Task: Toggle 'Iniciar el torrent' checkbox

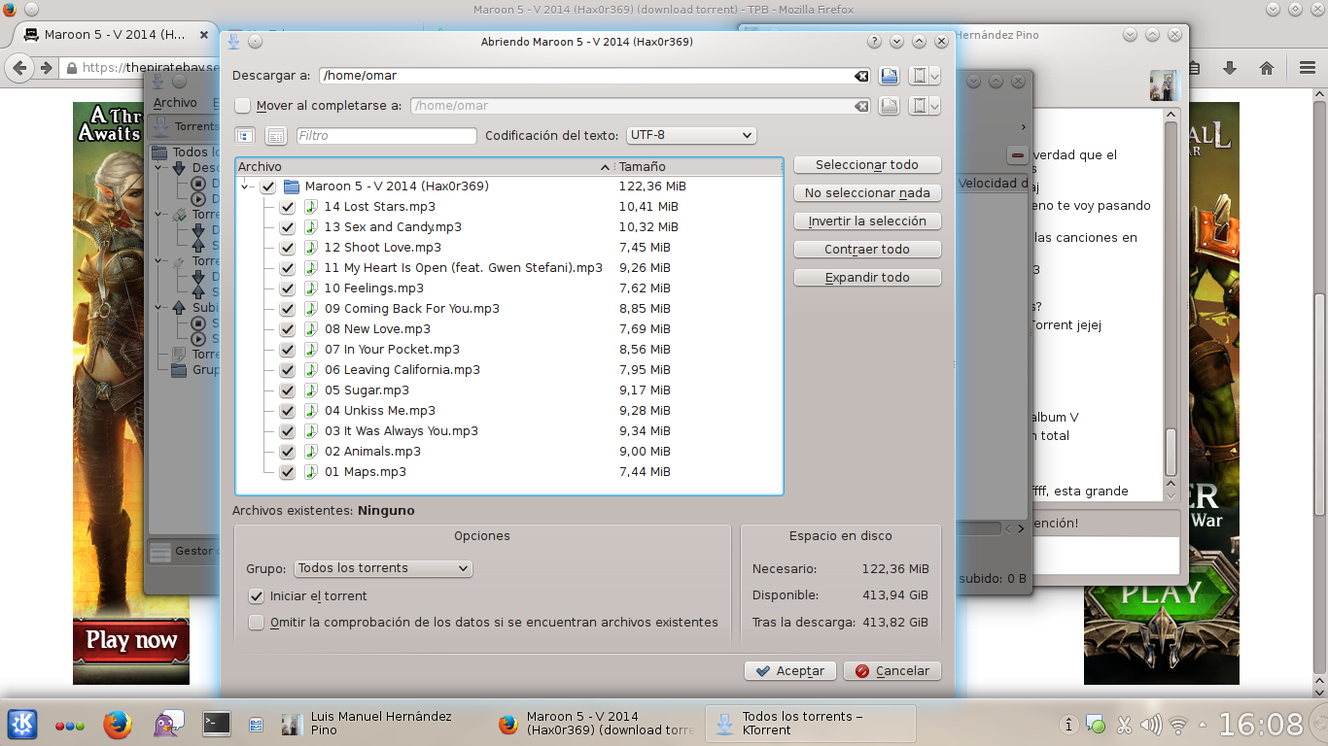Action: pos(257,596)
